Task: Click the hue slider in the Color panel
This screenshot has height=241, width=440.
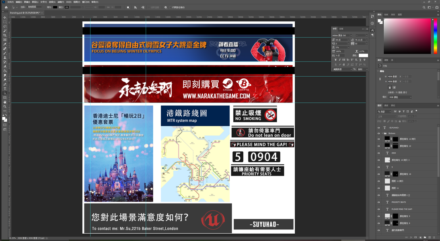Action: 435,36
